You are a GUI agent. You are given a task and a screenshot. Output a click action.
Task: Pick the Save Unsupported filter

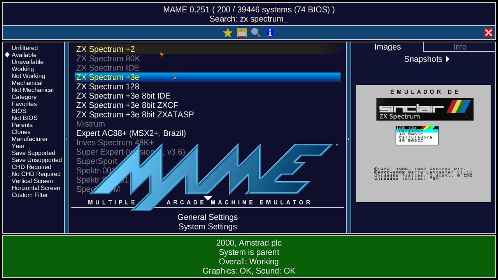(37, 160)
